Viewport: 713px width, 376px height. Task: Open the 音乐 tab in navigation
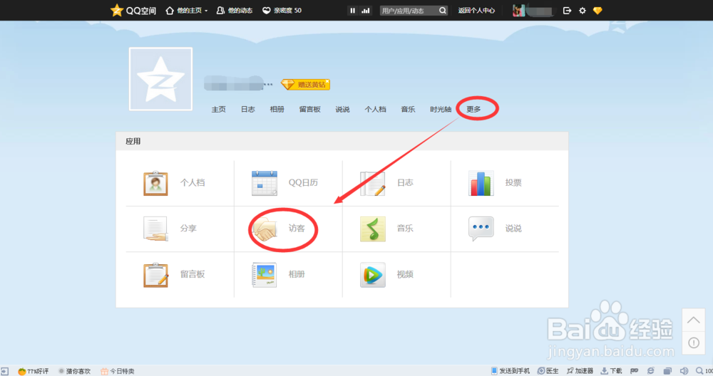[408, 110]
